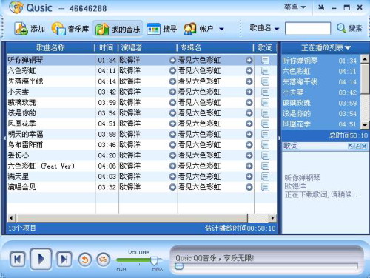Screen dimensions: 370x278
Task: Click the VOLUME slider handle
Action: pos(155,261)
